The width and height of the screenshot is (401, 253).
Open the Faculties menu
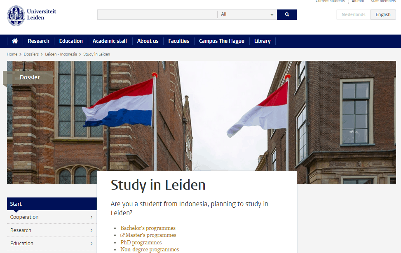(178, 41)
